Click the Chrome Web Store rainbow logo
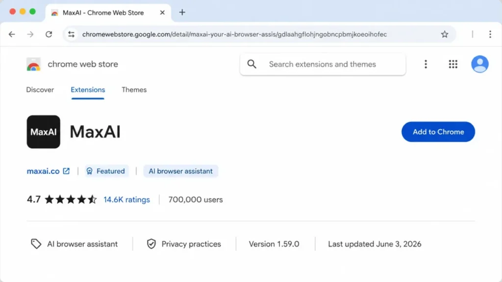502x282 pixels. (x=34, y=64)
